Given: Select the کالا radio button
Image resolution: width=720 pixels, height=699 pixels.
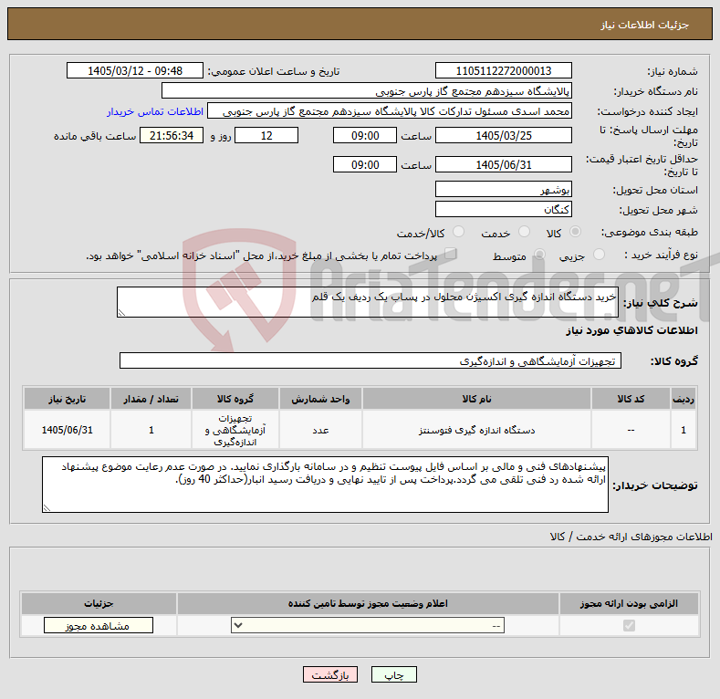Looking at the screenshot, I should tap(575, 232).
